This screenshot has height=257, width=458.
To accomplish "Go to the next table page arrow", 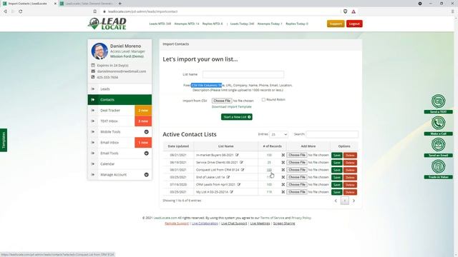I will pos(354,201).
